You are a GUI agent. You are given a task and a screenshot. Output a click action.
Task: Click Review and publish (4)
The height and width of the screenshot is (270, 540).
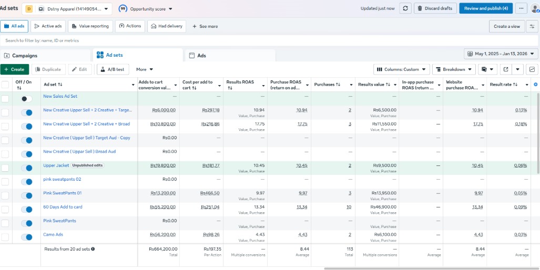[486, 8]
